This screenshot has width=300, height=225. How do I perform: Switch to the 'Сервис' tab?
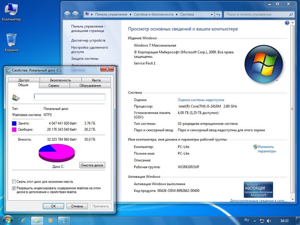[54, 86]
